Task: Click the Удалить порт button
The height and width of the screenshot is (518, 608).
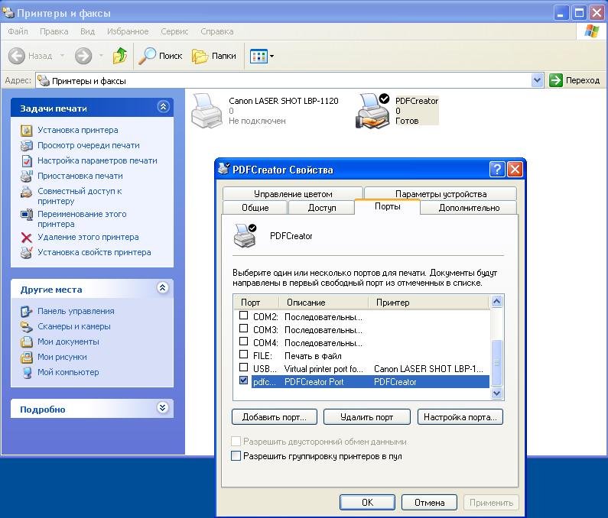Action: [x=367, y=417]
